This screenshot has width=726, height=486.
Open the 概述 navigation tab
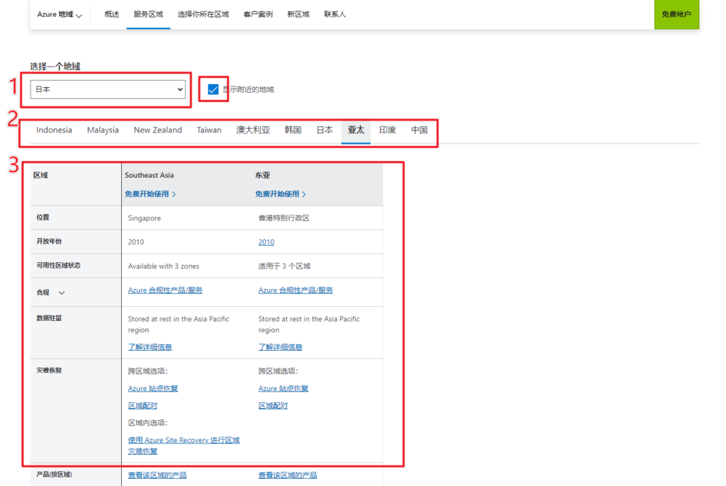[111, 14]
